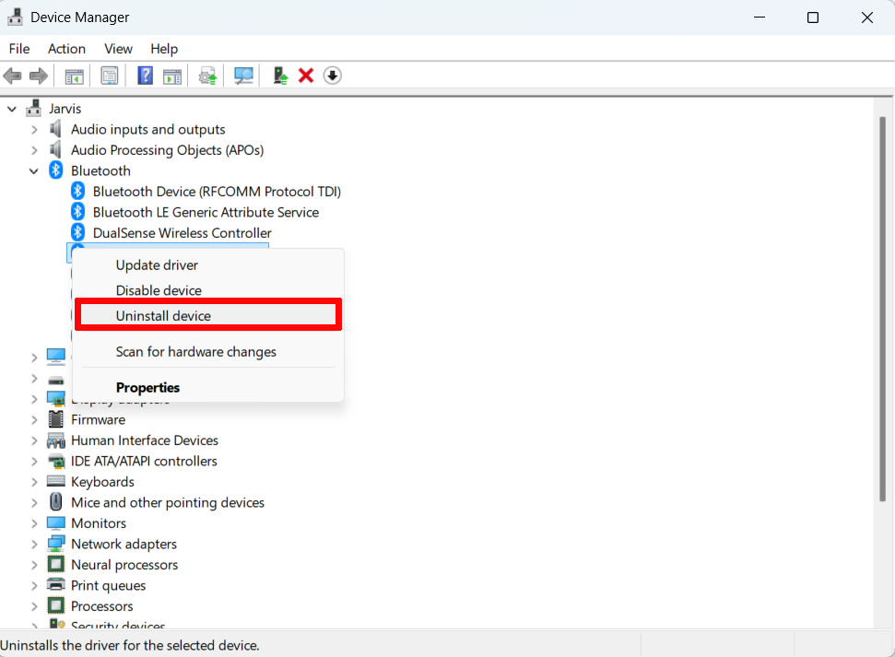Click the Properties toolbar icon
The image size is (895, 657).
click(x=109, y=75)
